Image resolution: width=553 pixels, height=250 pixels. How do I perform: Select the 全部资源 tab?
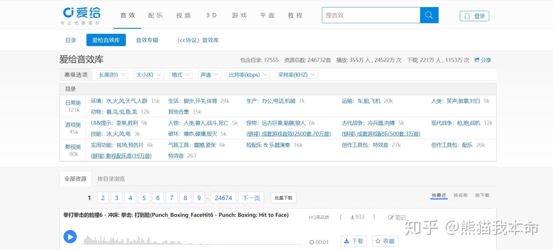[x=76, y=179]
